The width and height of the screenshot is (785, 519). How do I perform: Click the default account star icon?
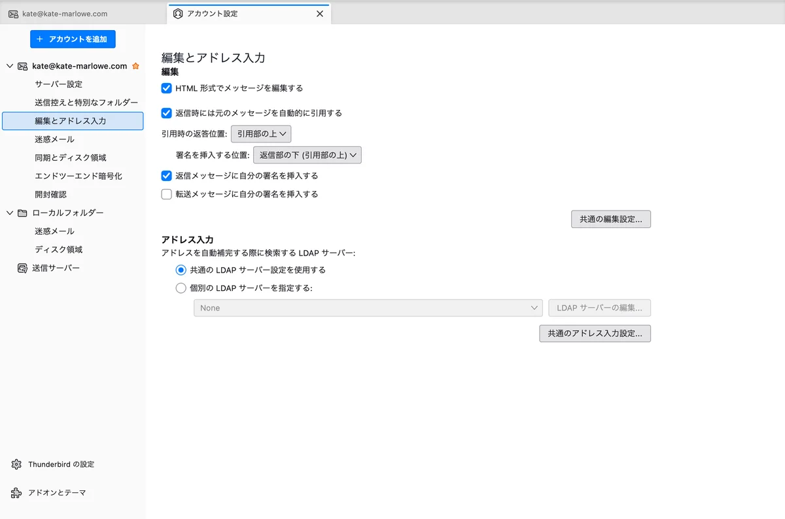(x=135, y=66)
